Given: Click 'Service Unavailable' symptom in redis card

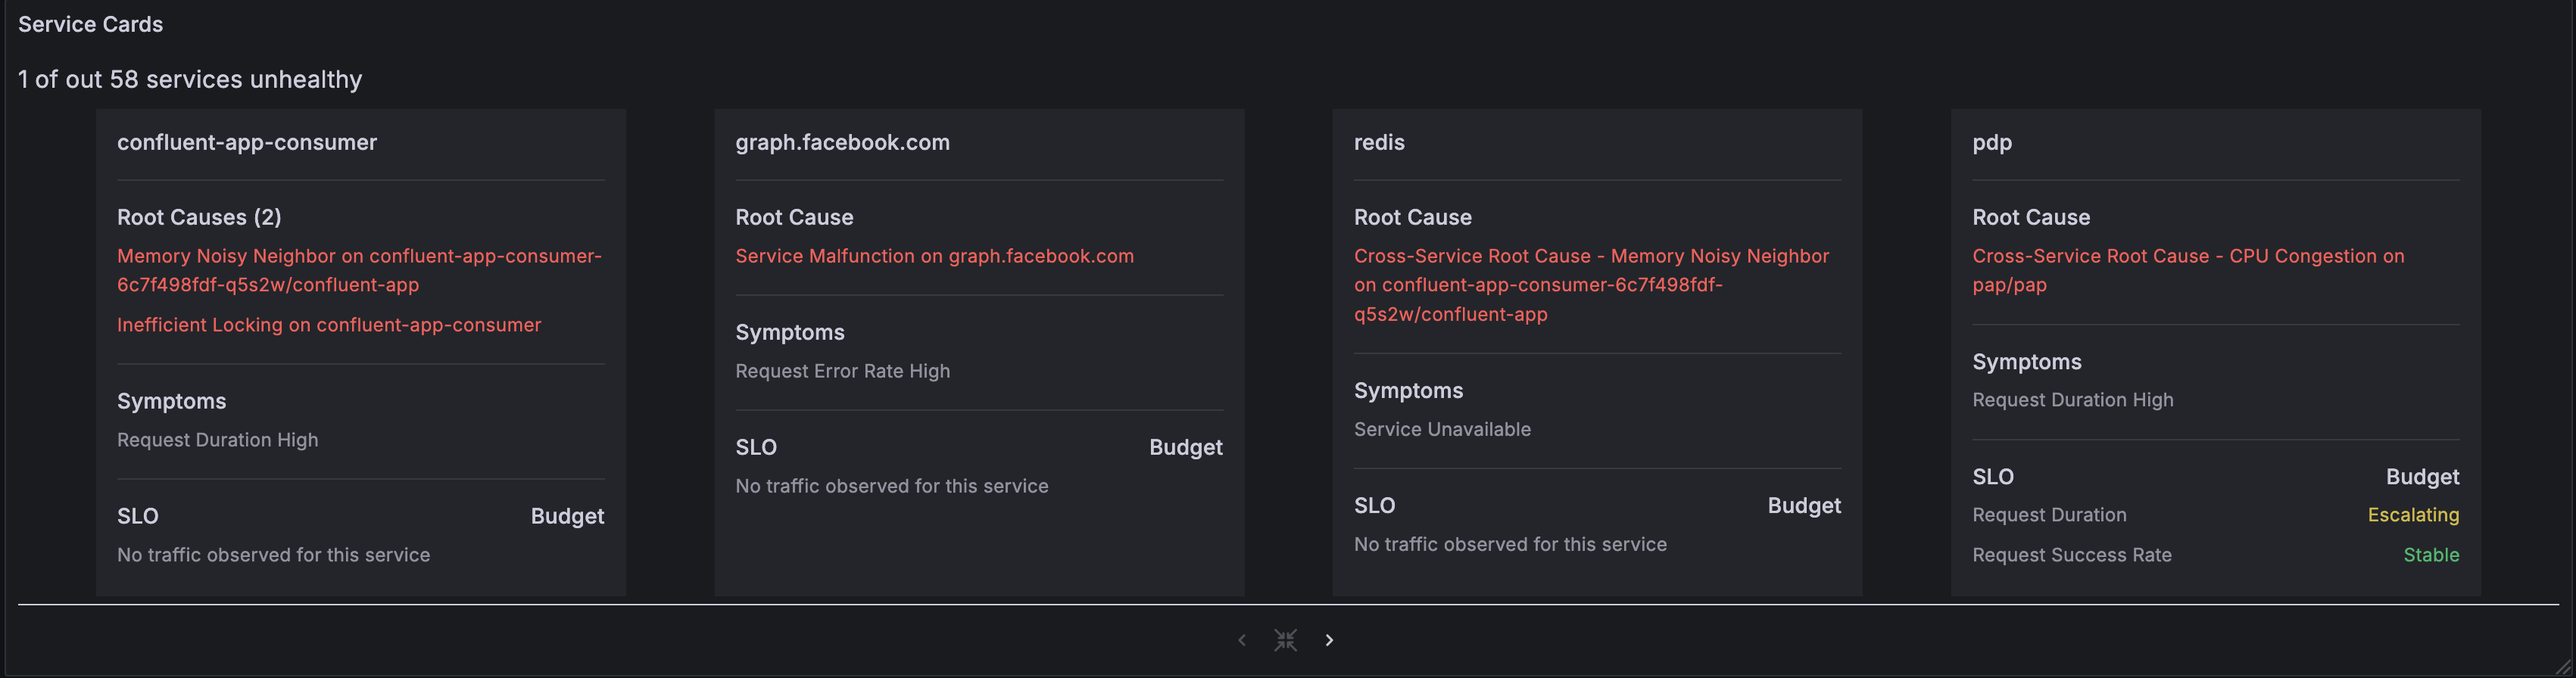Looking at the screenshot, I should click(1442, 429).
